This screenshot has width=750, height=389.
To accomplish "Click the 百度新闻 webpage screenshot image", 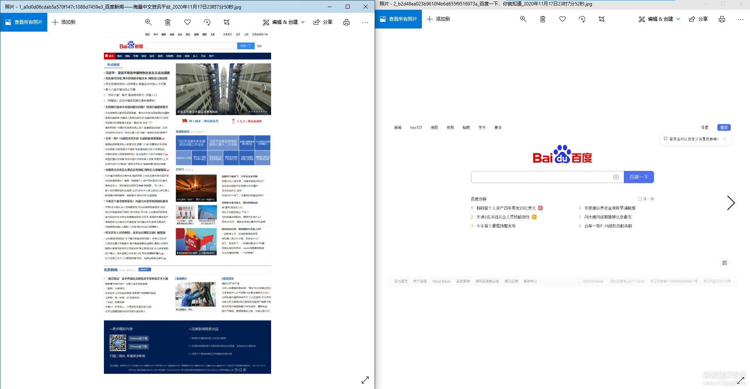I will tap(187, 203).
